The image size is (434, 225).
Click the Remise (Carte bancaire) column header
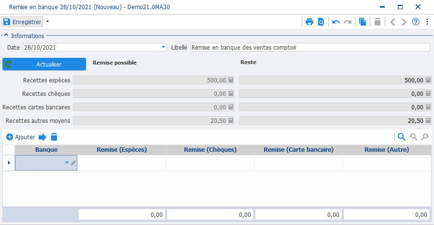click(x=298, y=150)
